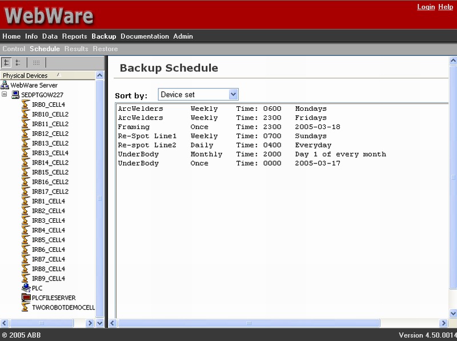Image resolution: width=457 pixels, height=341 pixels.
Task: Click the PLC device icon
Action: click(25, 288)
